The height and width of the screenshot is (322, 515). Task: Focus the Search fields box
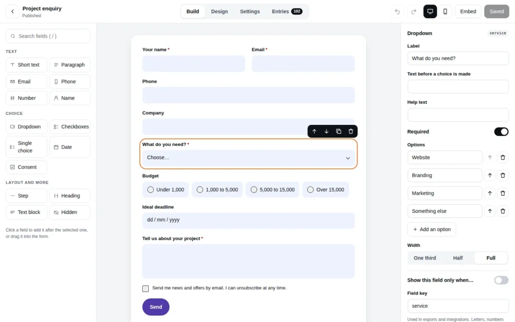(x=48, y=36)
